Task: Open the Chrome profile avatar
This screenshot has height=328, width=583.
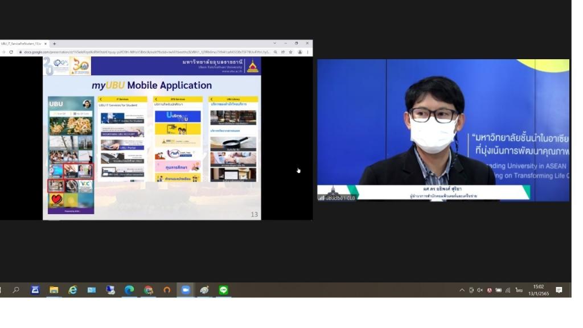Action: coord(299,52)
